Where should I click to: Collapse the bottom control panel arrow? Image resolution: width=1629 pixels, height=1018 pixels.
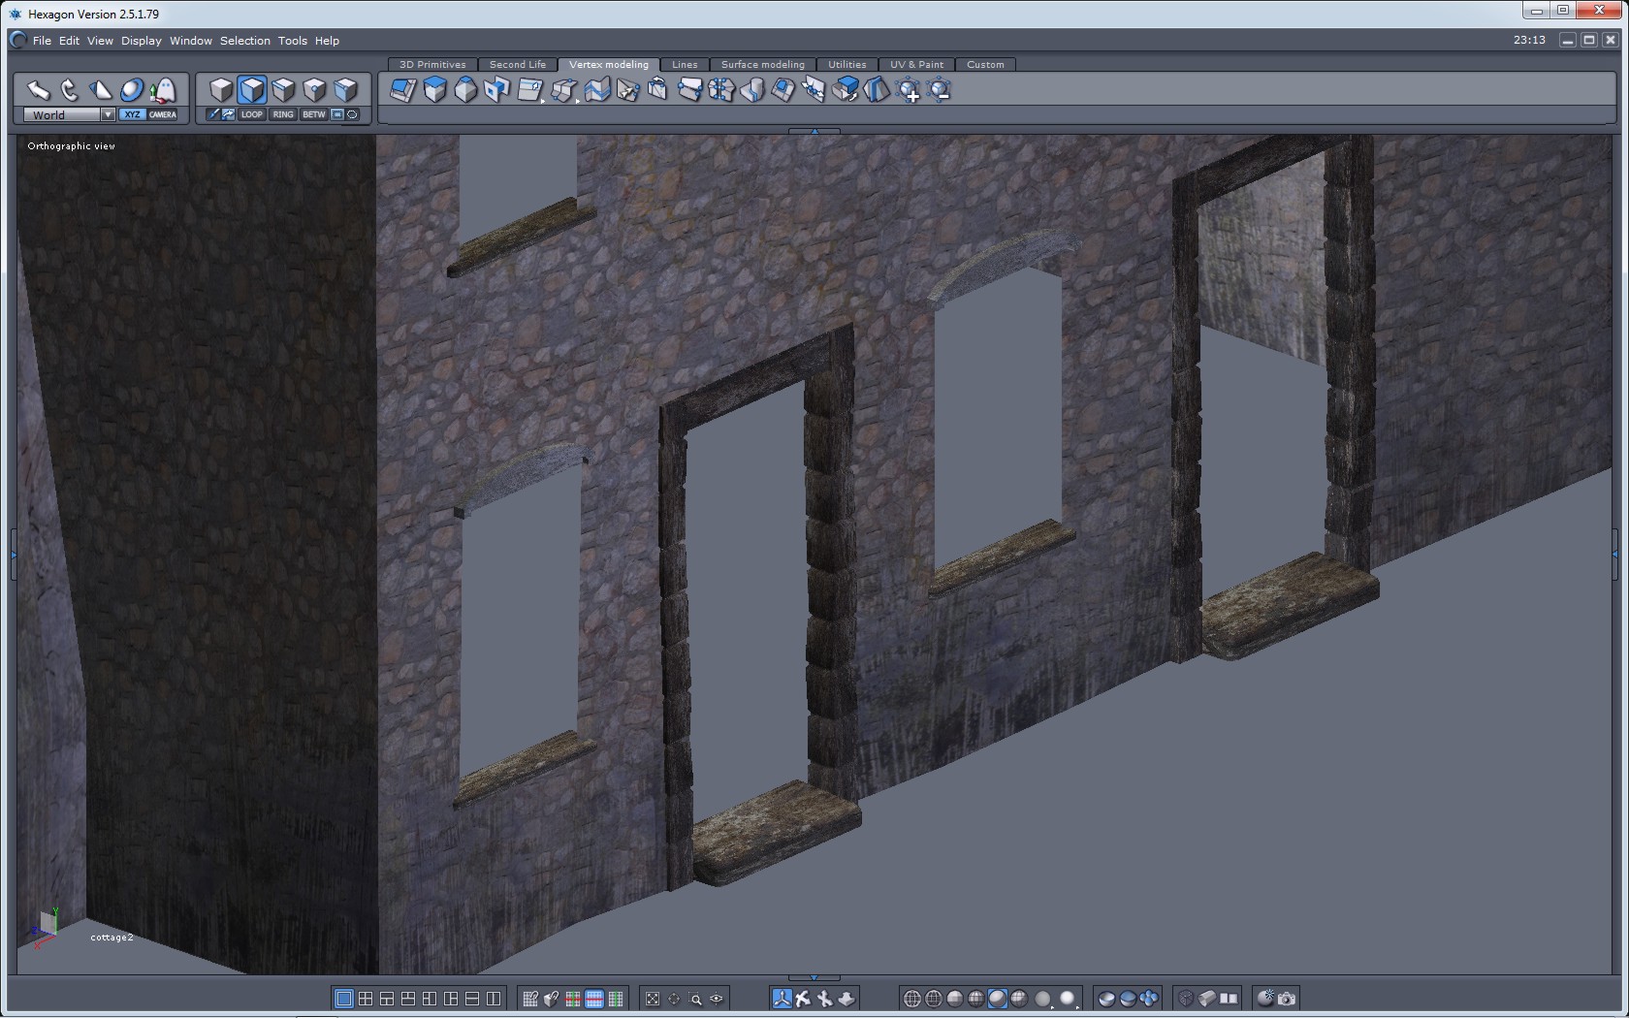tap(814, 978)
